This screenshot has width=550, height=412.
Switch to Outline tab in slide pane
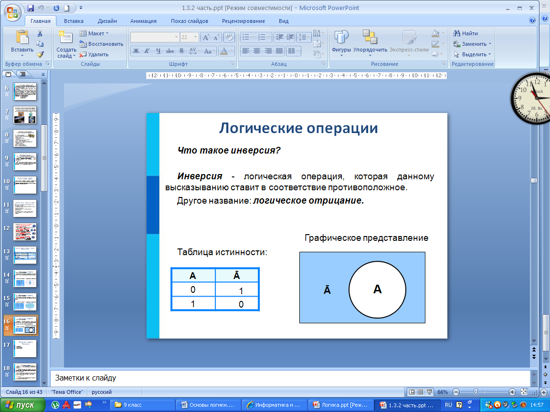(23, 74)
